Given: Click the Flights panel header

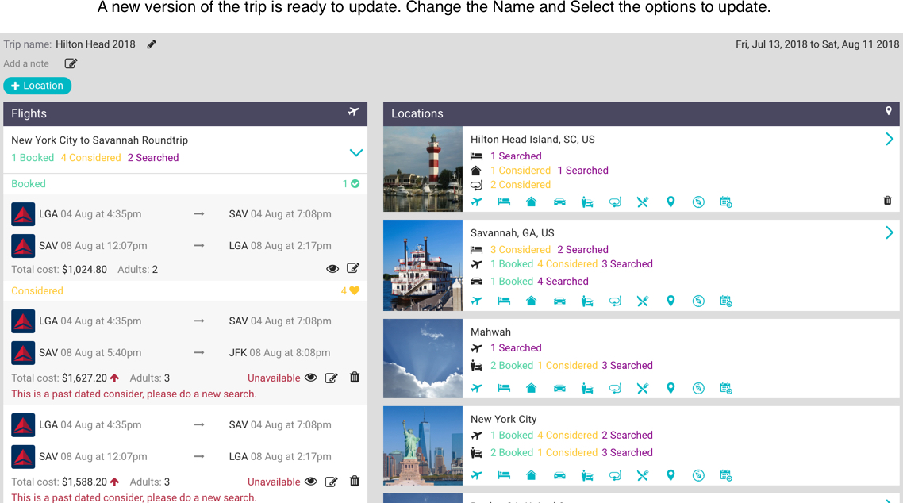Looking at the screenshot, I should [x=185, y=113].
